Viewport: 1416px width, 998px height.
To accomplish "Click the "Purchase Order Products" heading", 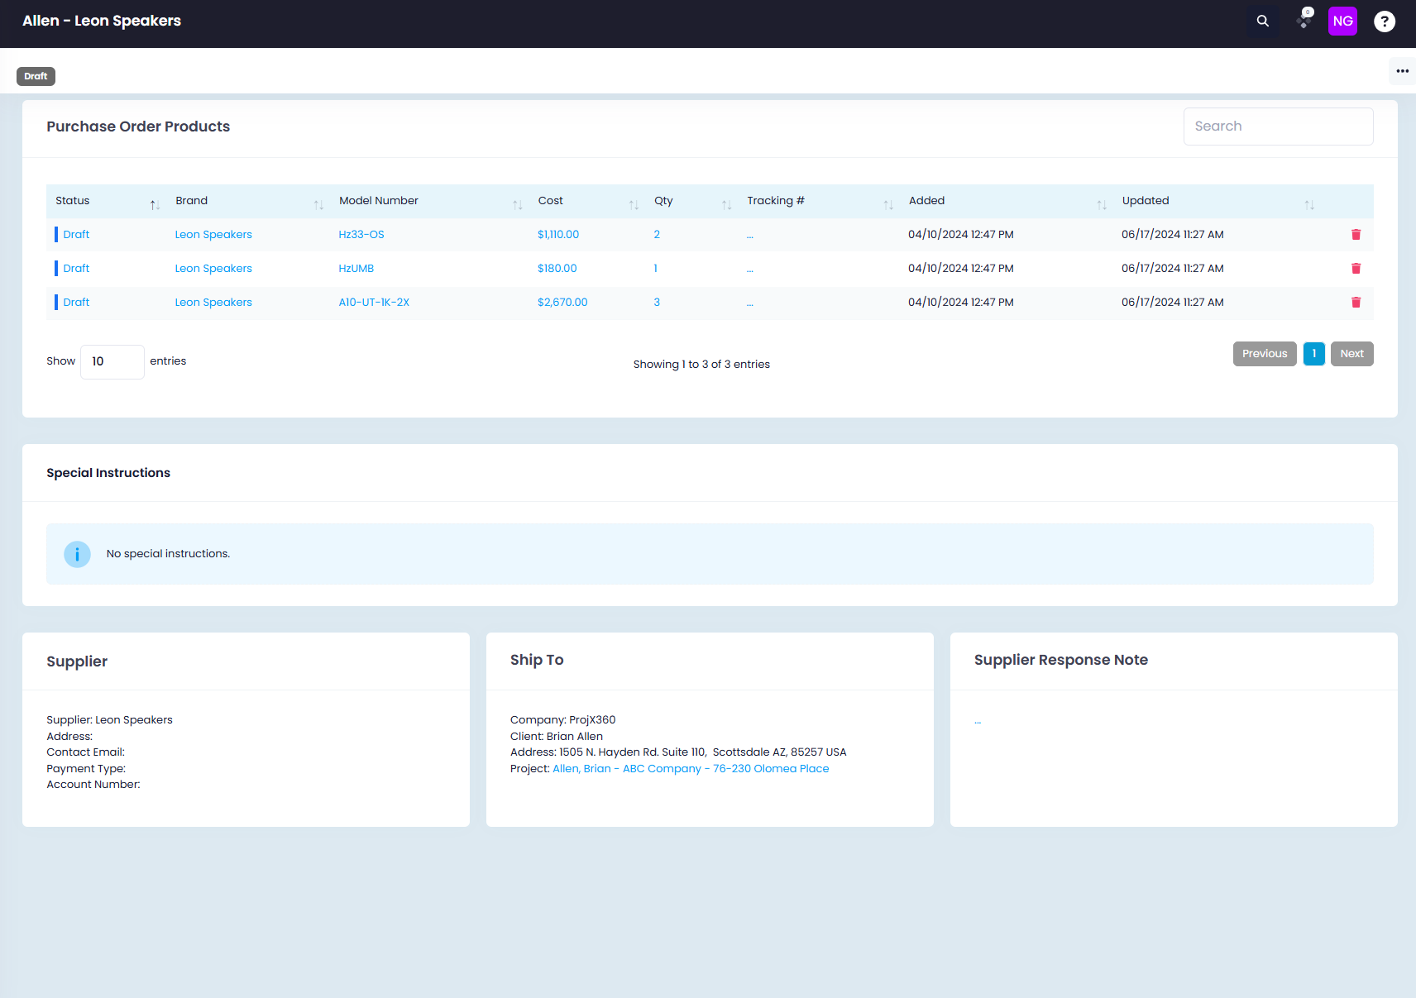I will pos(138,127).
